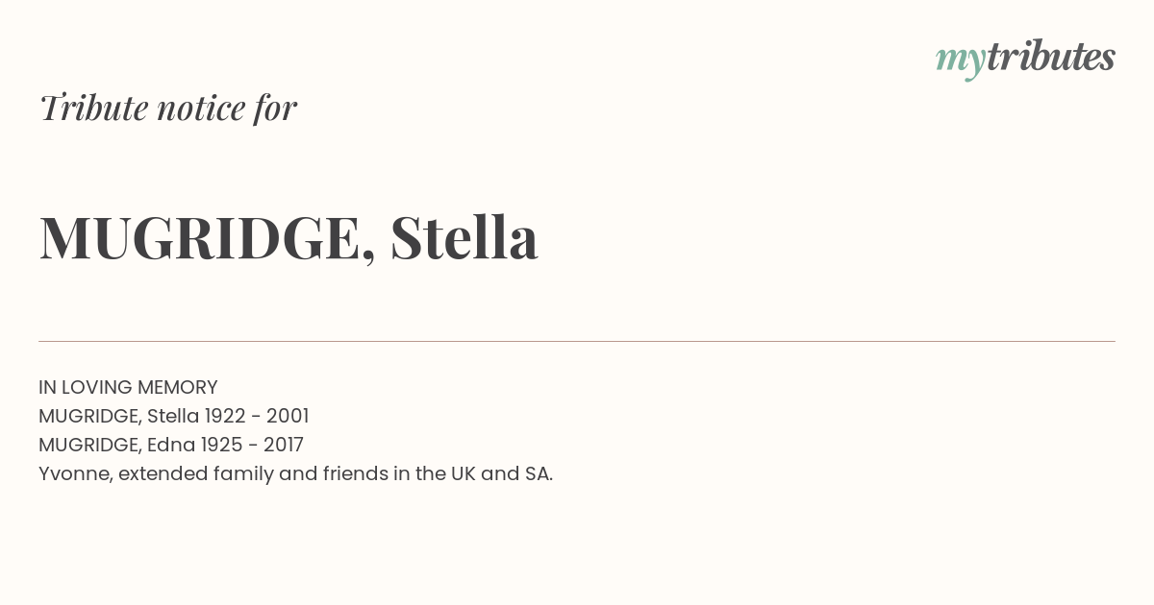Click the 'Tribute notice for' heading

coord(168,108)
